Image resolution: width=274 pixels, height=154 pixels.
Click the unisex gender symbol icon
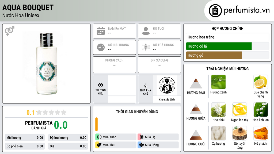click(x=10, y=31)
